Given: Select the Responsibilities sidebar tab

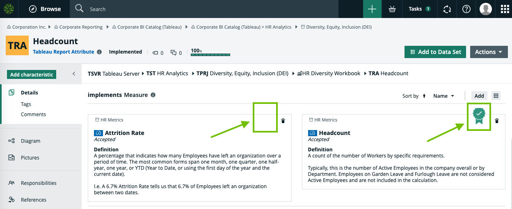Looking at the screenshot, I should tap(39, 183).
